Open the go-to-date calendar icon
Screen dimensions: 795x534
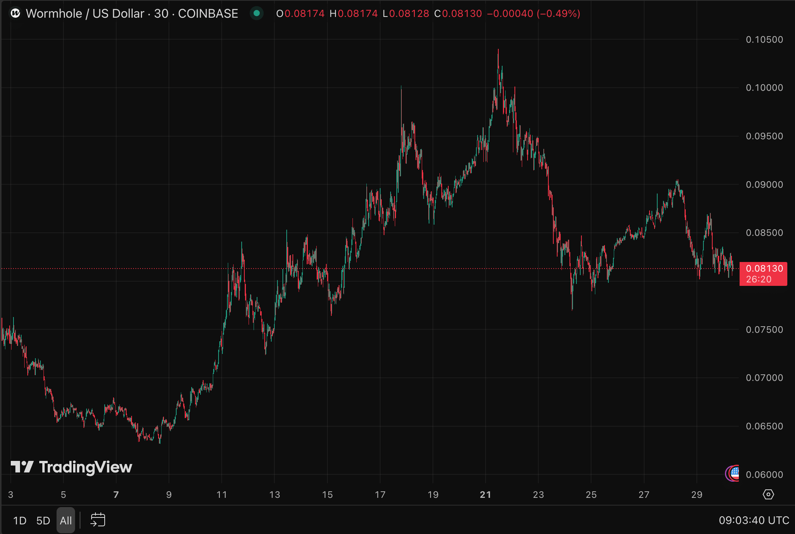pos(98,520)
